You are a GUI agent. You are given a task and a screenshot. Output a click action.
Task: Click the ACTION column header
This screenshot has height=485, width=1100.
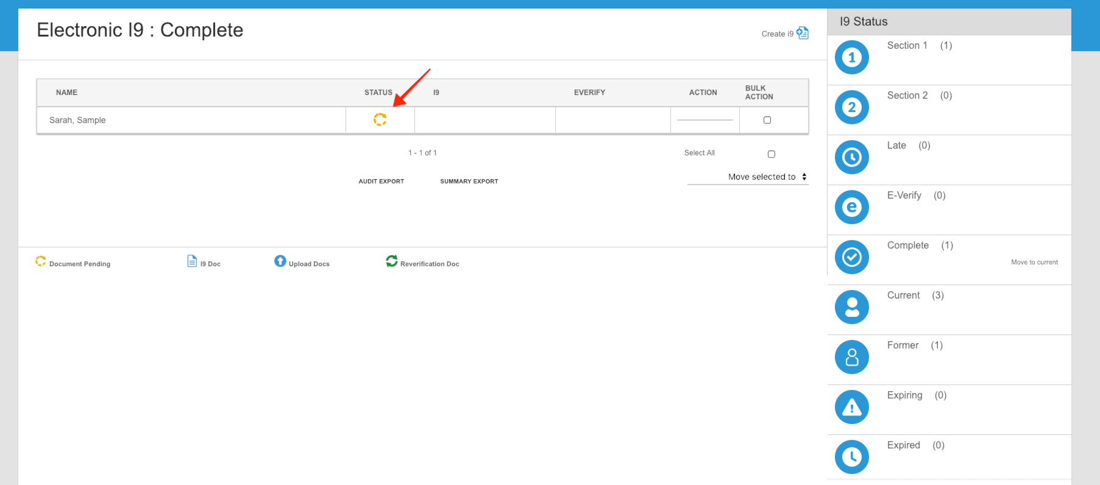pos(703,93)
